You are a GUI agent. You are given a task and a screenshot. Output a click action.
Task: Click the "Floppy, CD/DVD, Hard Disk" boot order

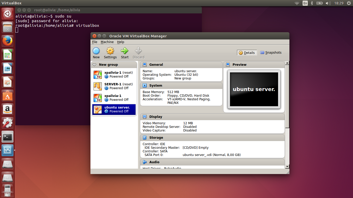click(188, 96)
